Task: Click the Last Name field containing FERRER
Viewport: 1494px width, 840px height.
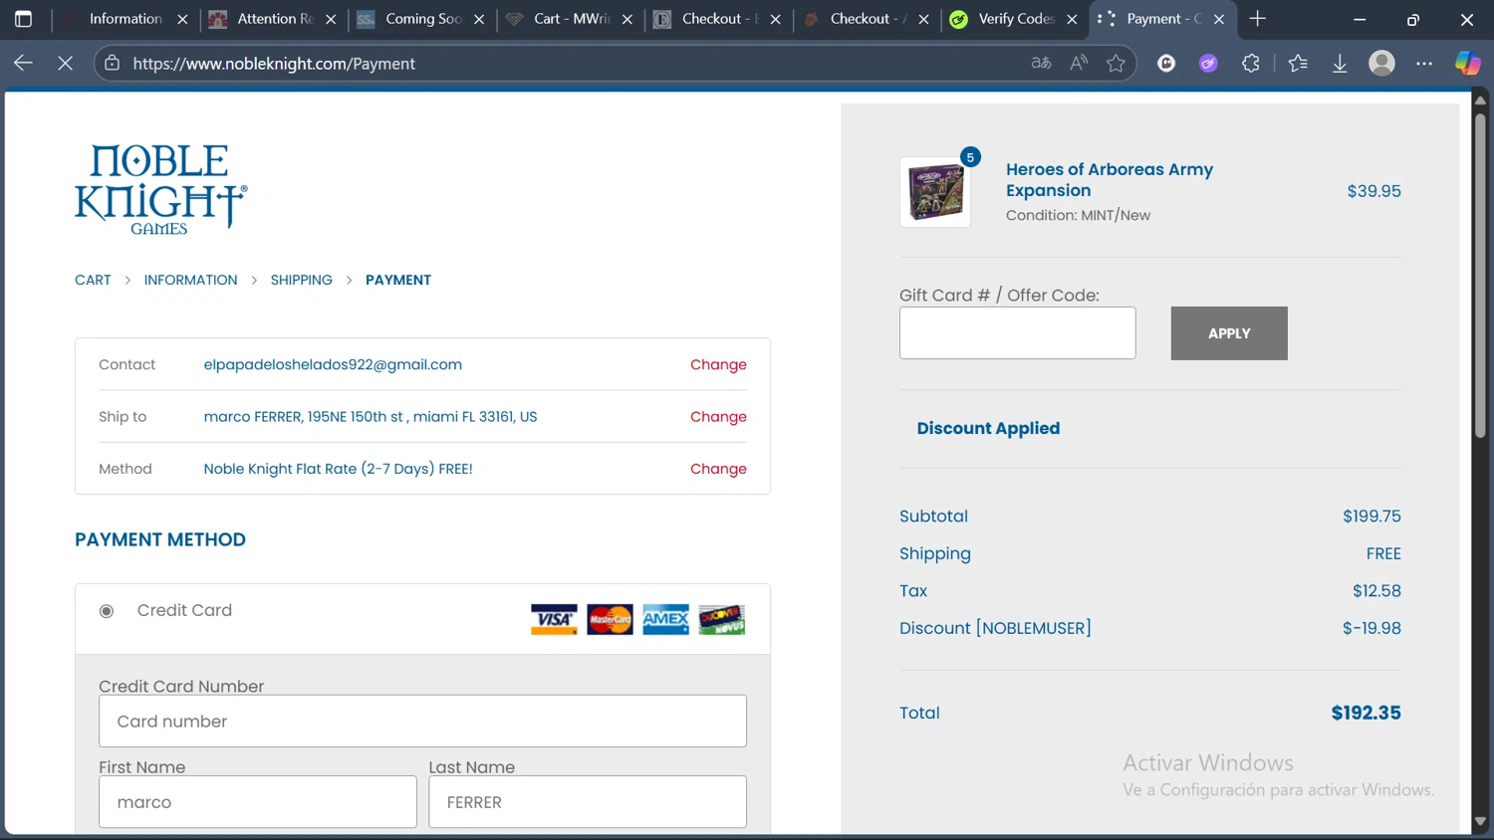Action: tap(588, 802)
